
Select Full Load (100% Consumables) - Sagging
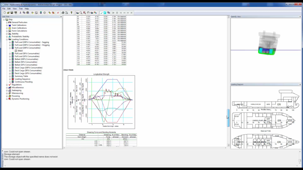tap(32, 42)
